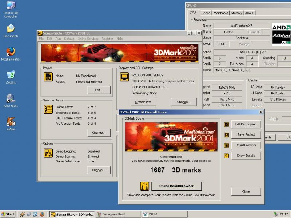Click Show Details button
Viewport: 291px width, 218px height.
click(246, 156)
